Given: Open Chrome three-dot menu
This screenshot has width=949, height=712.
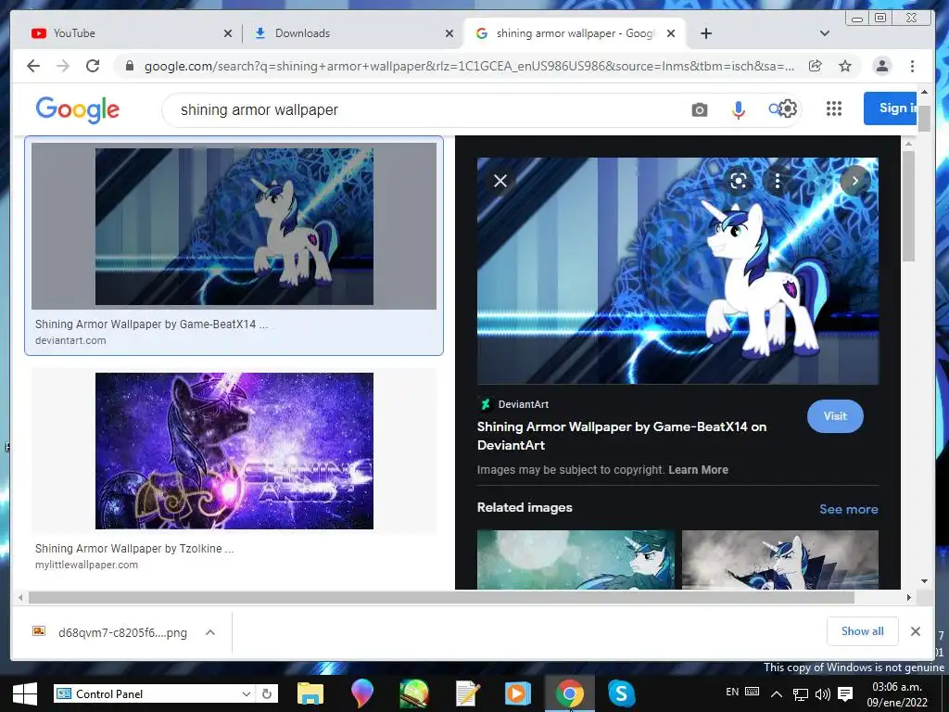Looking at the screenshot, I should click(912, 66).
